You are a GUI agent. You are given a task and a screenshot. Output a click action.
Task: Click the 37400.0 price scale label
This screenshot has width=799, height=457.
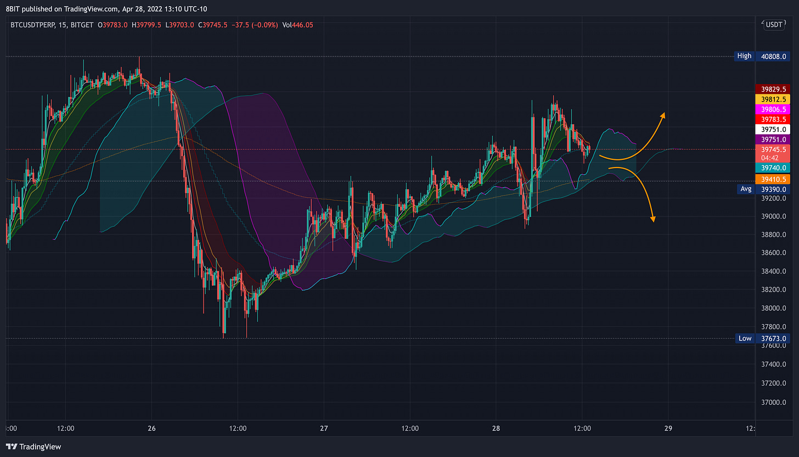point(773,364)
